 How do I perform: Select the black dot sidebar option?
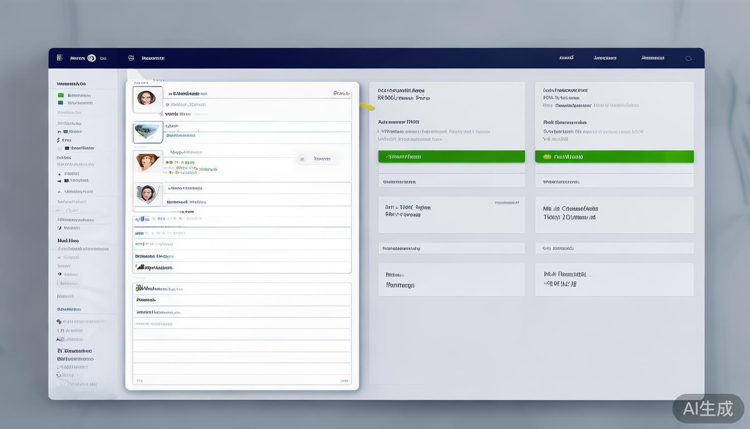(x=60, y=274)
